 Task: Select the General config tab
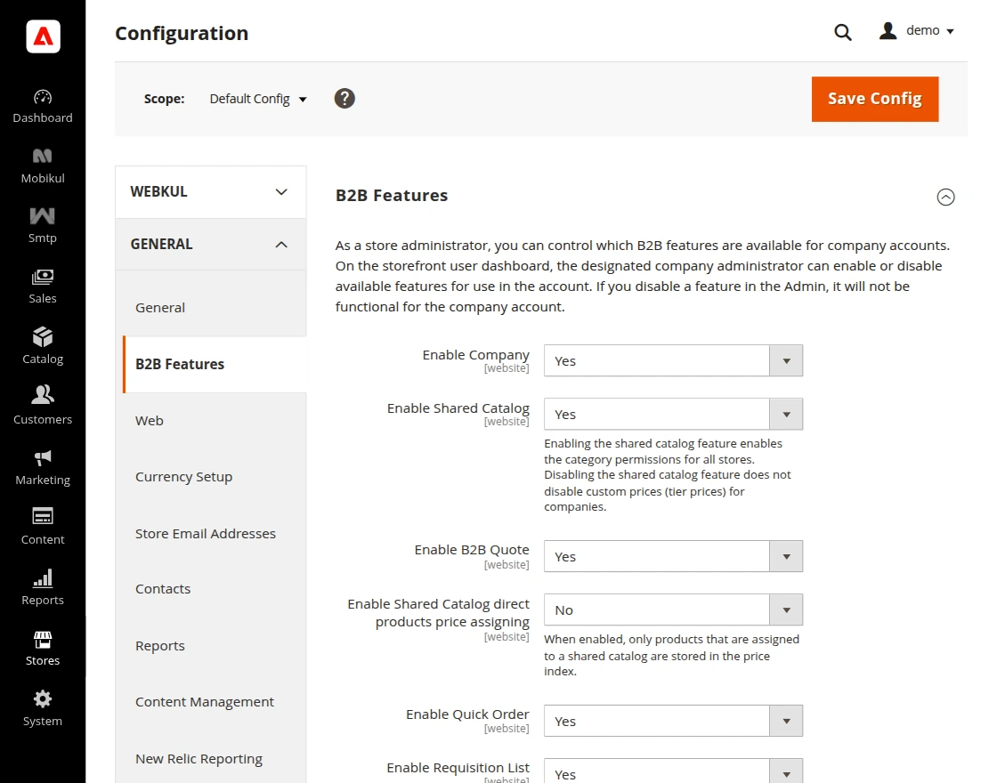click(x=160, y=308)
